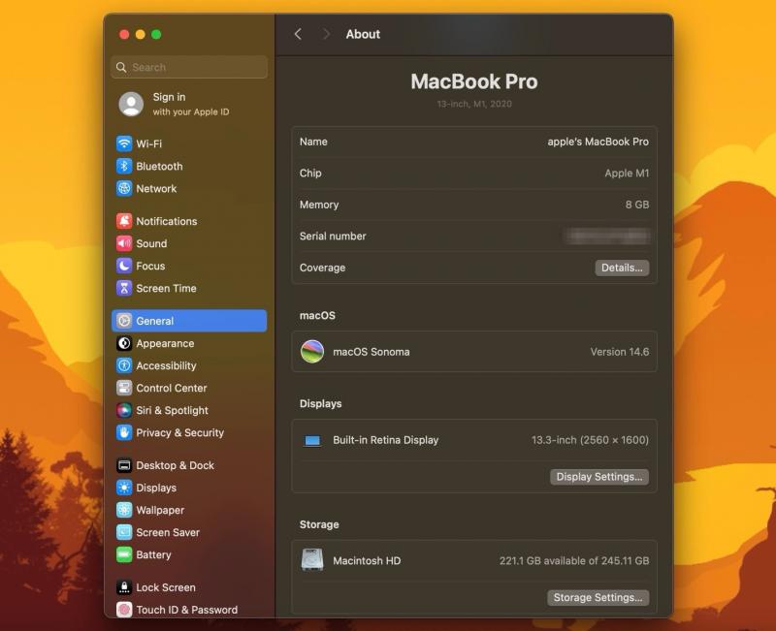Click the Lock Screen padlock icon
776x631 pixels.
click(x=124, y=587)
